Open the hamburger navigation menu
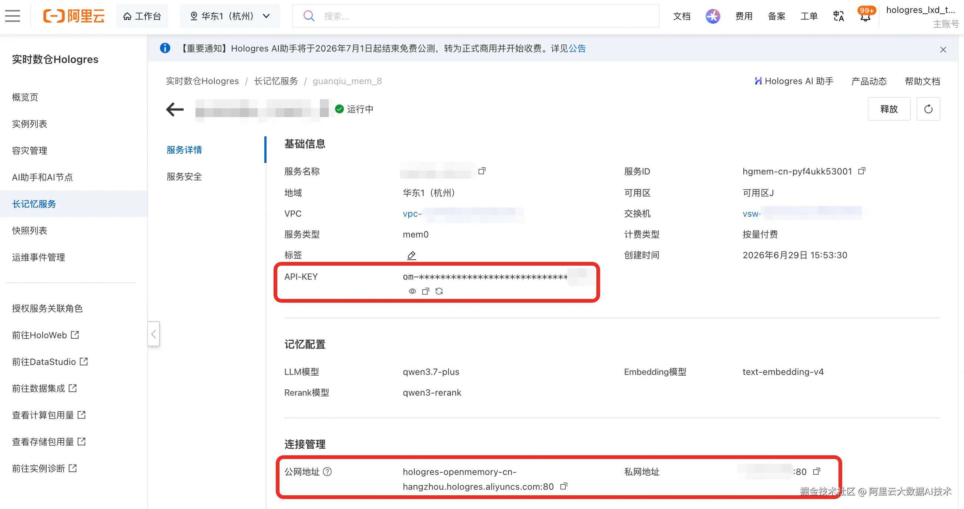 [13, 16]
